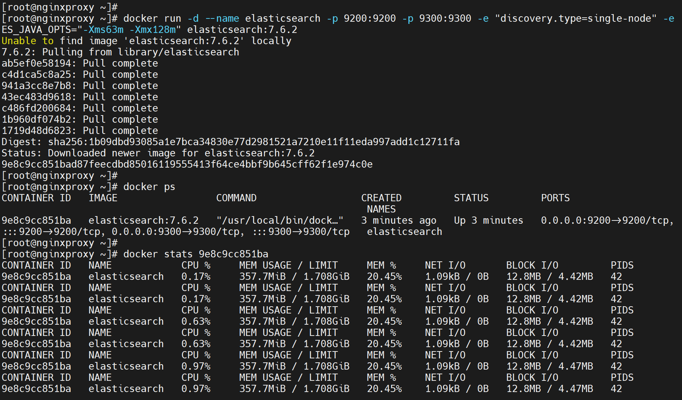Click layer ID ab5ef0e58194
Viewport: 682px width, 400px height.
click(x=36, y=63)
